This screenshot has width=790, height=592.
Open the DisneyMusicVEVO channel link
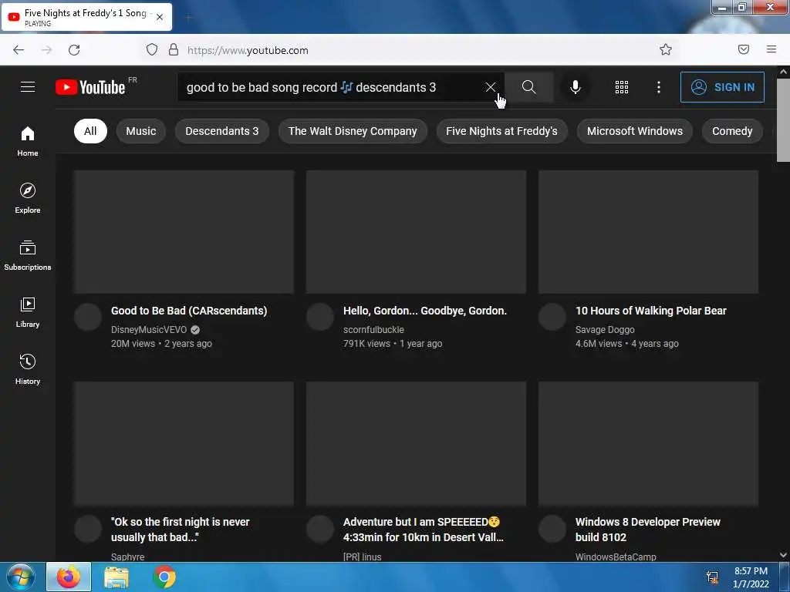point(149,330)
